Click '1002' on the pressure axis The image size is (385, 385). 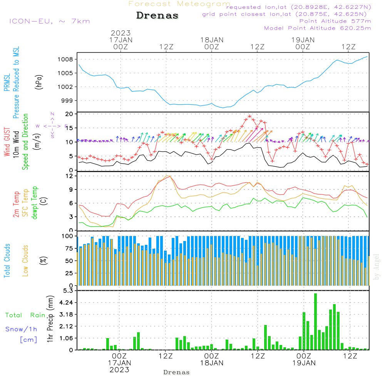(x=65, y=87)
